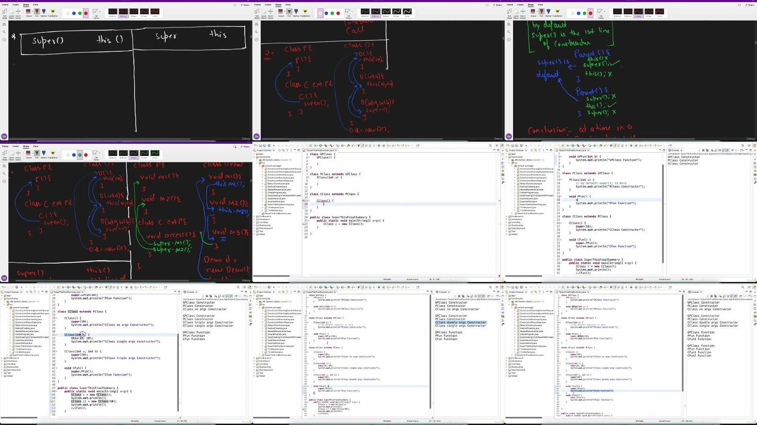Open recent notes clock icon in top-left panel
757x425 pixels.
[x=4, y=40]
